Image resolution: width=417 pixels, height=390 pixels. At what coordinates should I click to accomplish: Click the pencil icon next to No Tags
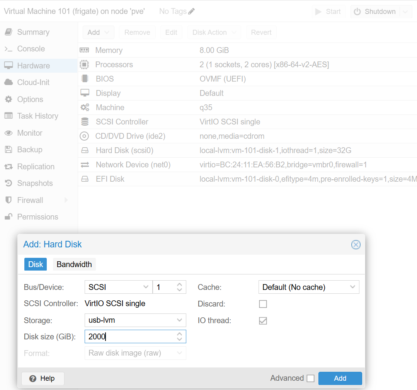pos(191,11)
